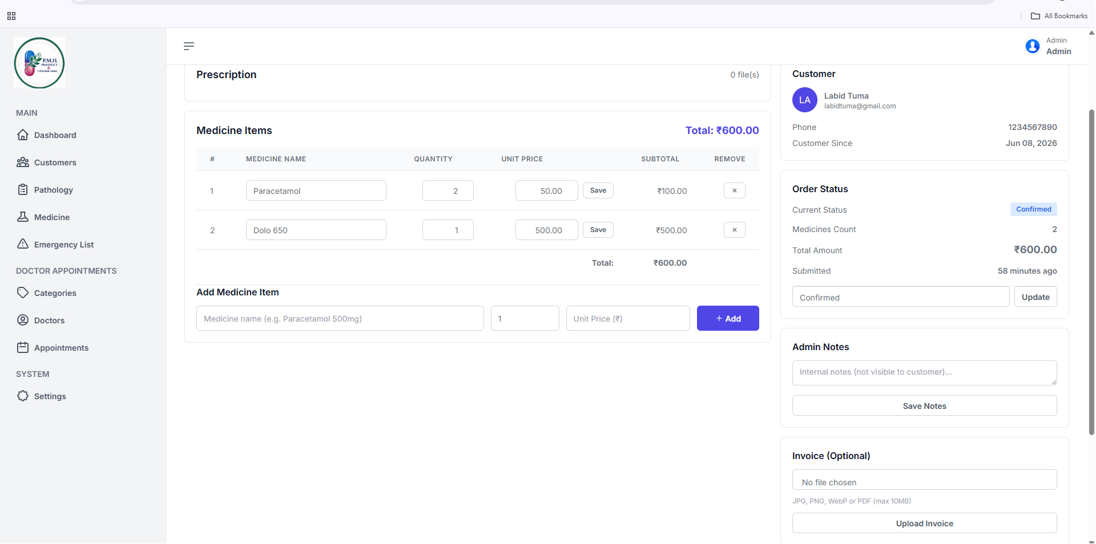1096x544 pixels.
Task: Click the internal Admin Notes textarea
Action: coord(924,373)
